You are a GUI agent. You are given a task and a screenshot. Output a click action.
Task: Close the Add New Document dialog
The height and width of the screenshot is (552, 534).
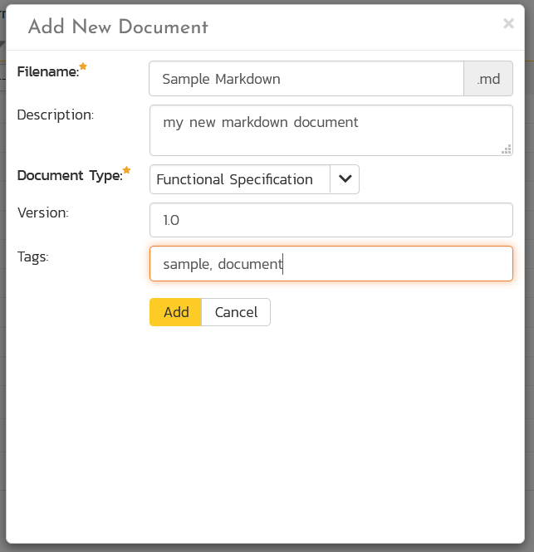(508, 24)
